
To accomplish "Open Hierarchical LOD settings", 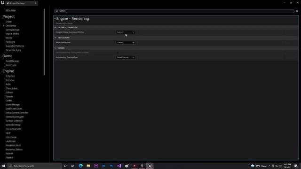I will tap(13, 129).
